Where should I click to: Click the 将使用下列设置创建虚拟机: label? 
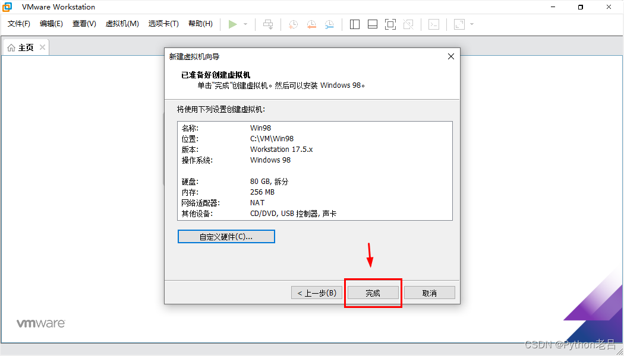(x=221, y=109)
